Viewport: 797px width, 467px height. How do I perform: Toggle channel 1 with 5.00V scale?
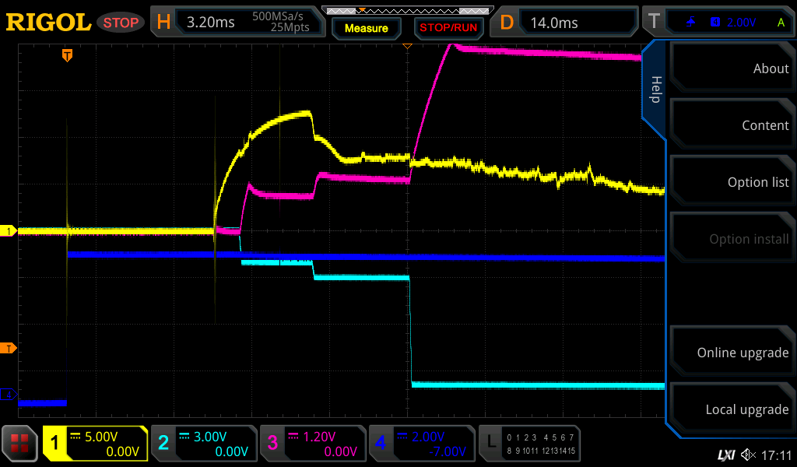click(x=96, y=444)
